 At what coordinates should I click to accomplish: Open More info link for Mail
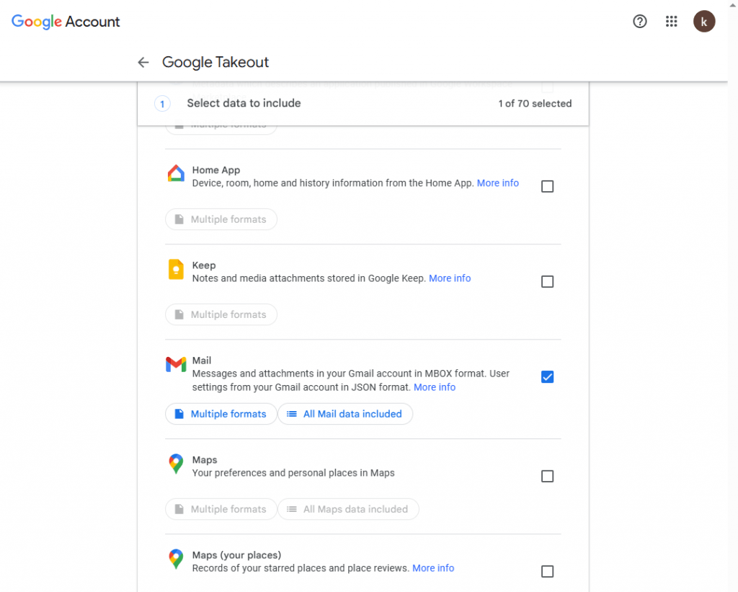click(435, 387)
